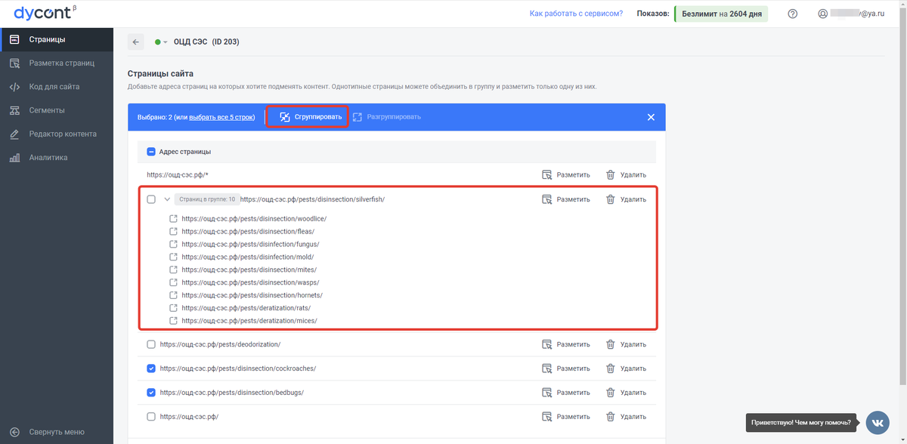Open the VK chat widget icon
The height and width of the screenshot is (444, 907).
point(878,422)
